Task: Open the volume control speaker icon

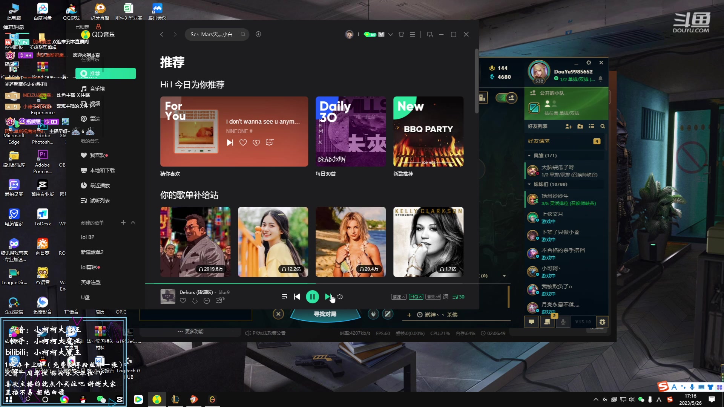Action: tap(340, 297)
